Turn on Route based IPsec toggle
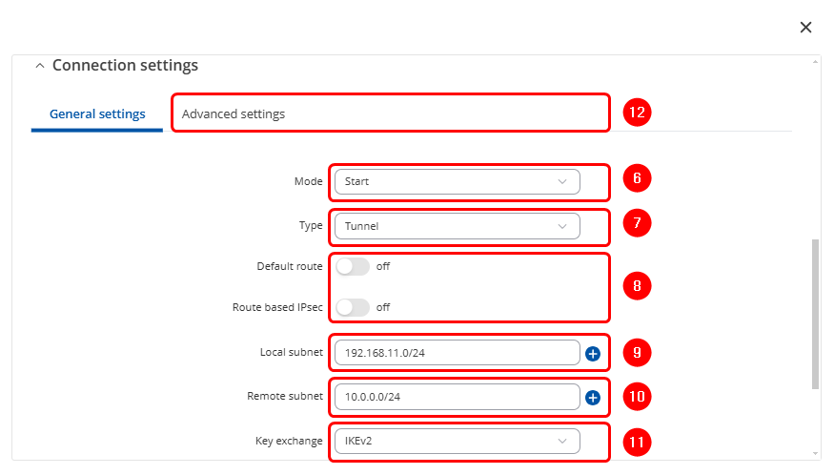This screenshot has height=475, width=834. click(352, 307)
